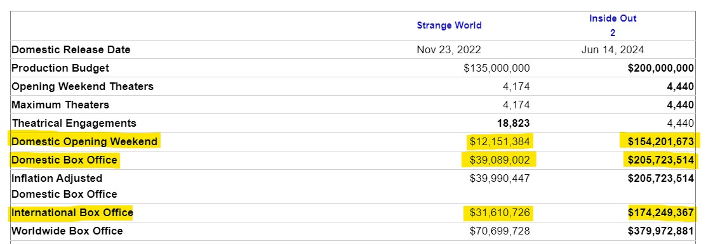Click the Worldwide Box Office row label
Image resolution: width=706 pixels, height=244 pixels.
click(67, 231)
